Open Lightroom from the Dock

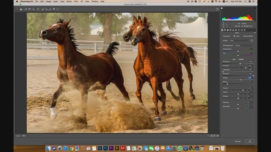(x=100, y=148)
